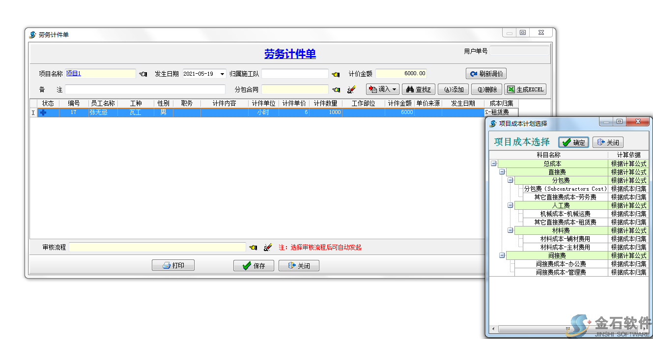653x339 pixels.
Task: Open the 发生日期 date dropdown
Action: point(222,73)
